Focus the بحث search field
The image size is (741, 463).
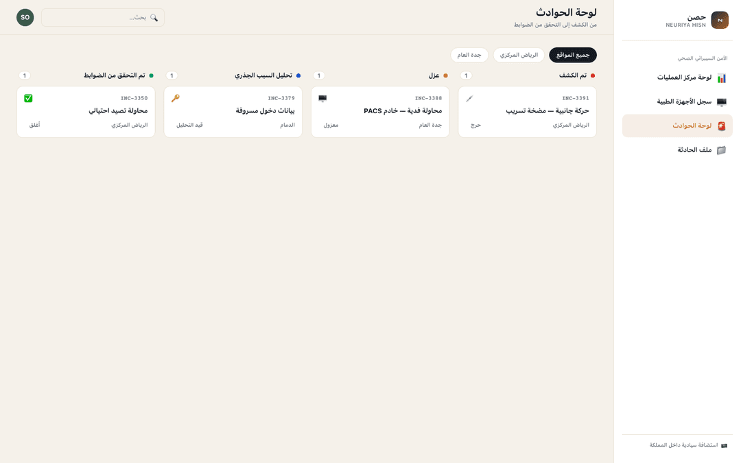(x=103, y=17)
